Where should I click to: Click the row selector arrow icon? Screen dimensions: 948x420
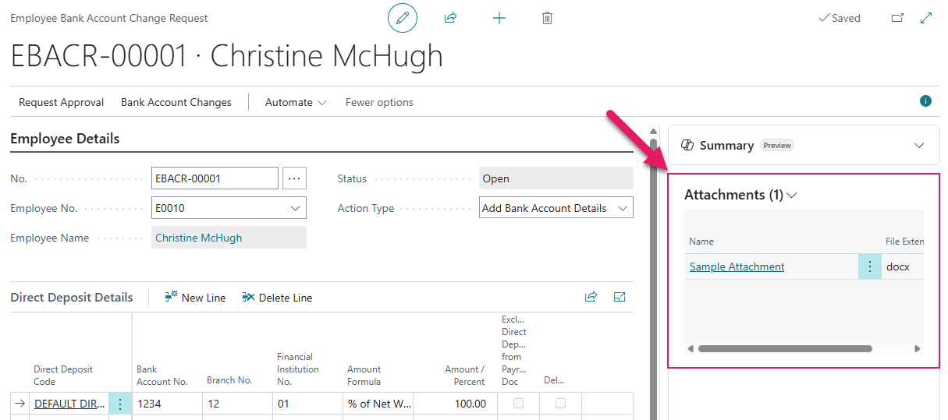click(20, 404)
